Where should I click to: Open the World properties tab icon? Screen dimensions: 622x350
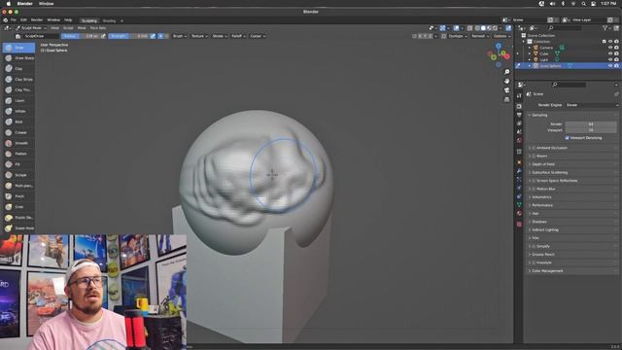519,140
